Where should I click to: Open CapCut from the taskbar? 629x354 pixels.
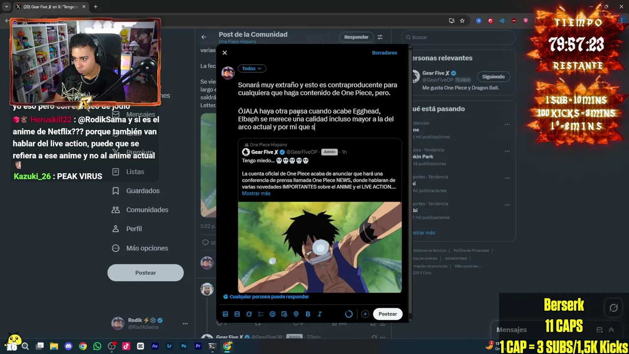tap(141, 346)
